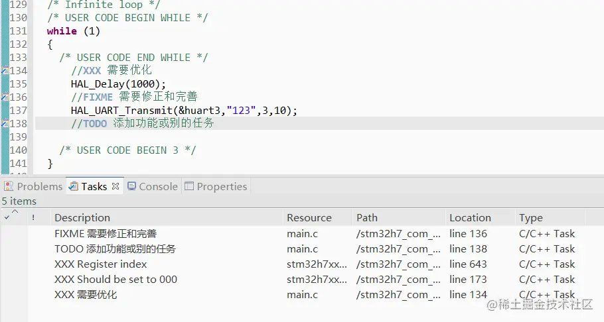
Task: Click line number 139 in the gutter
Action: coord(18,137)
